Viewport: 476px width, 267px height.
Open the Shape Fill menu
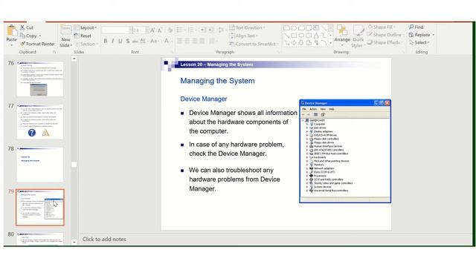point(382,27)
